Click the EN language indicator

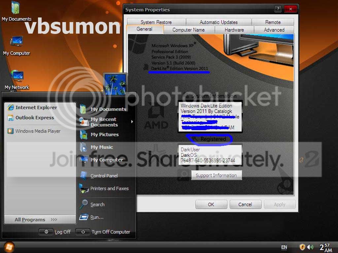pos(284,247)
